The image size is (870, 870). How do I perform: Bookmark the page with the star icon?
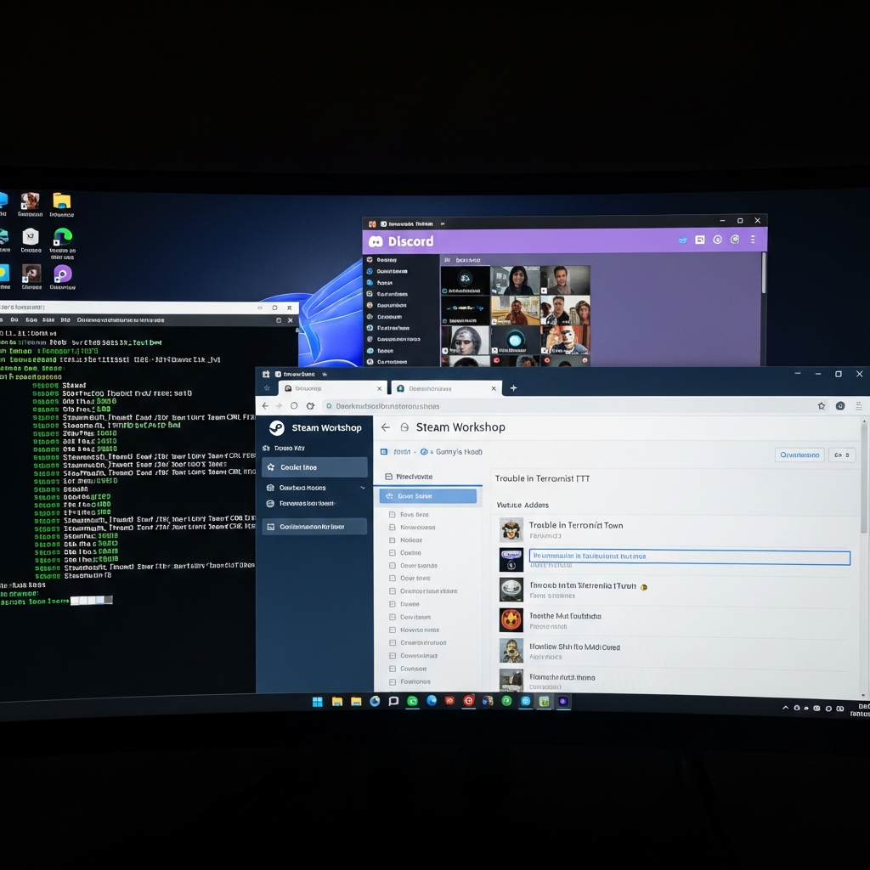tap(822, 405)
